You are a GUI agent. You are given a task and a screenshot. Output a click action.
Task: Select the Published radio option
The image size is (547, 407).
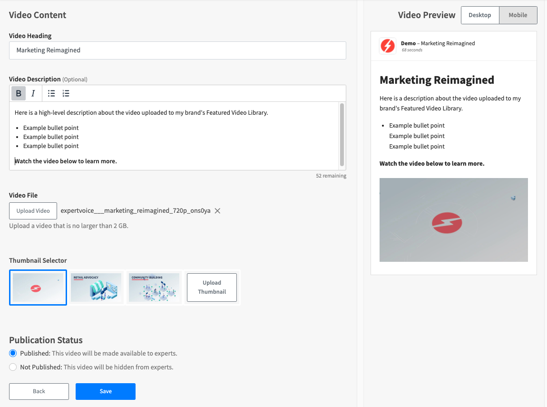pyautogui.click(x=13, y=353)
